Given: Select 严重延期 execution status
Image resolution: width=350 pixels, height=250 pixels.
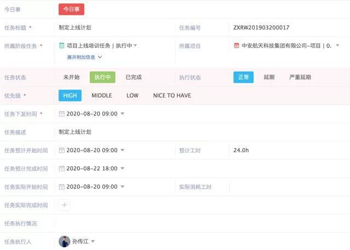Looking at the screenshot, I should (300, 77).
